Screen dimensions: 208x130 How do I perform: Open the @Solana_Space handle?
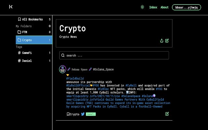tap(103, 69)
